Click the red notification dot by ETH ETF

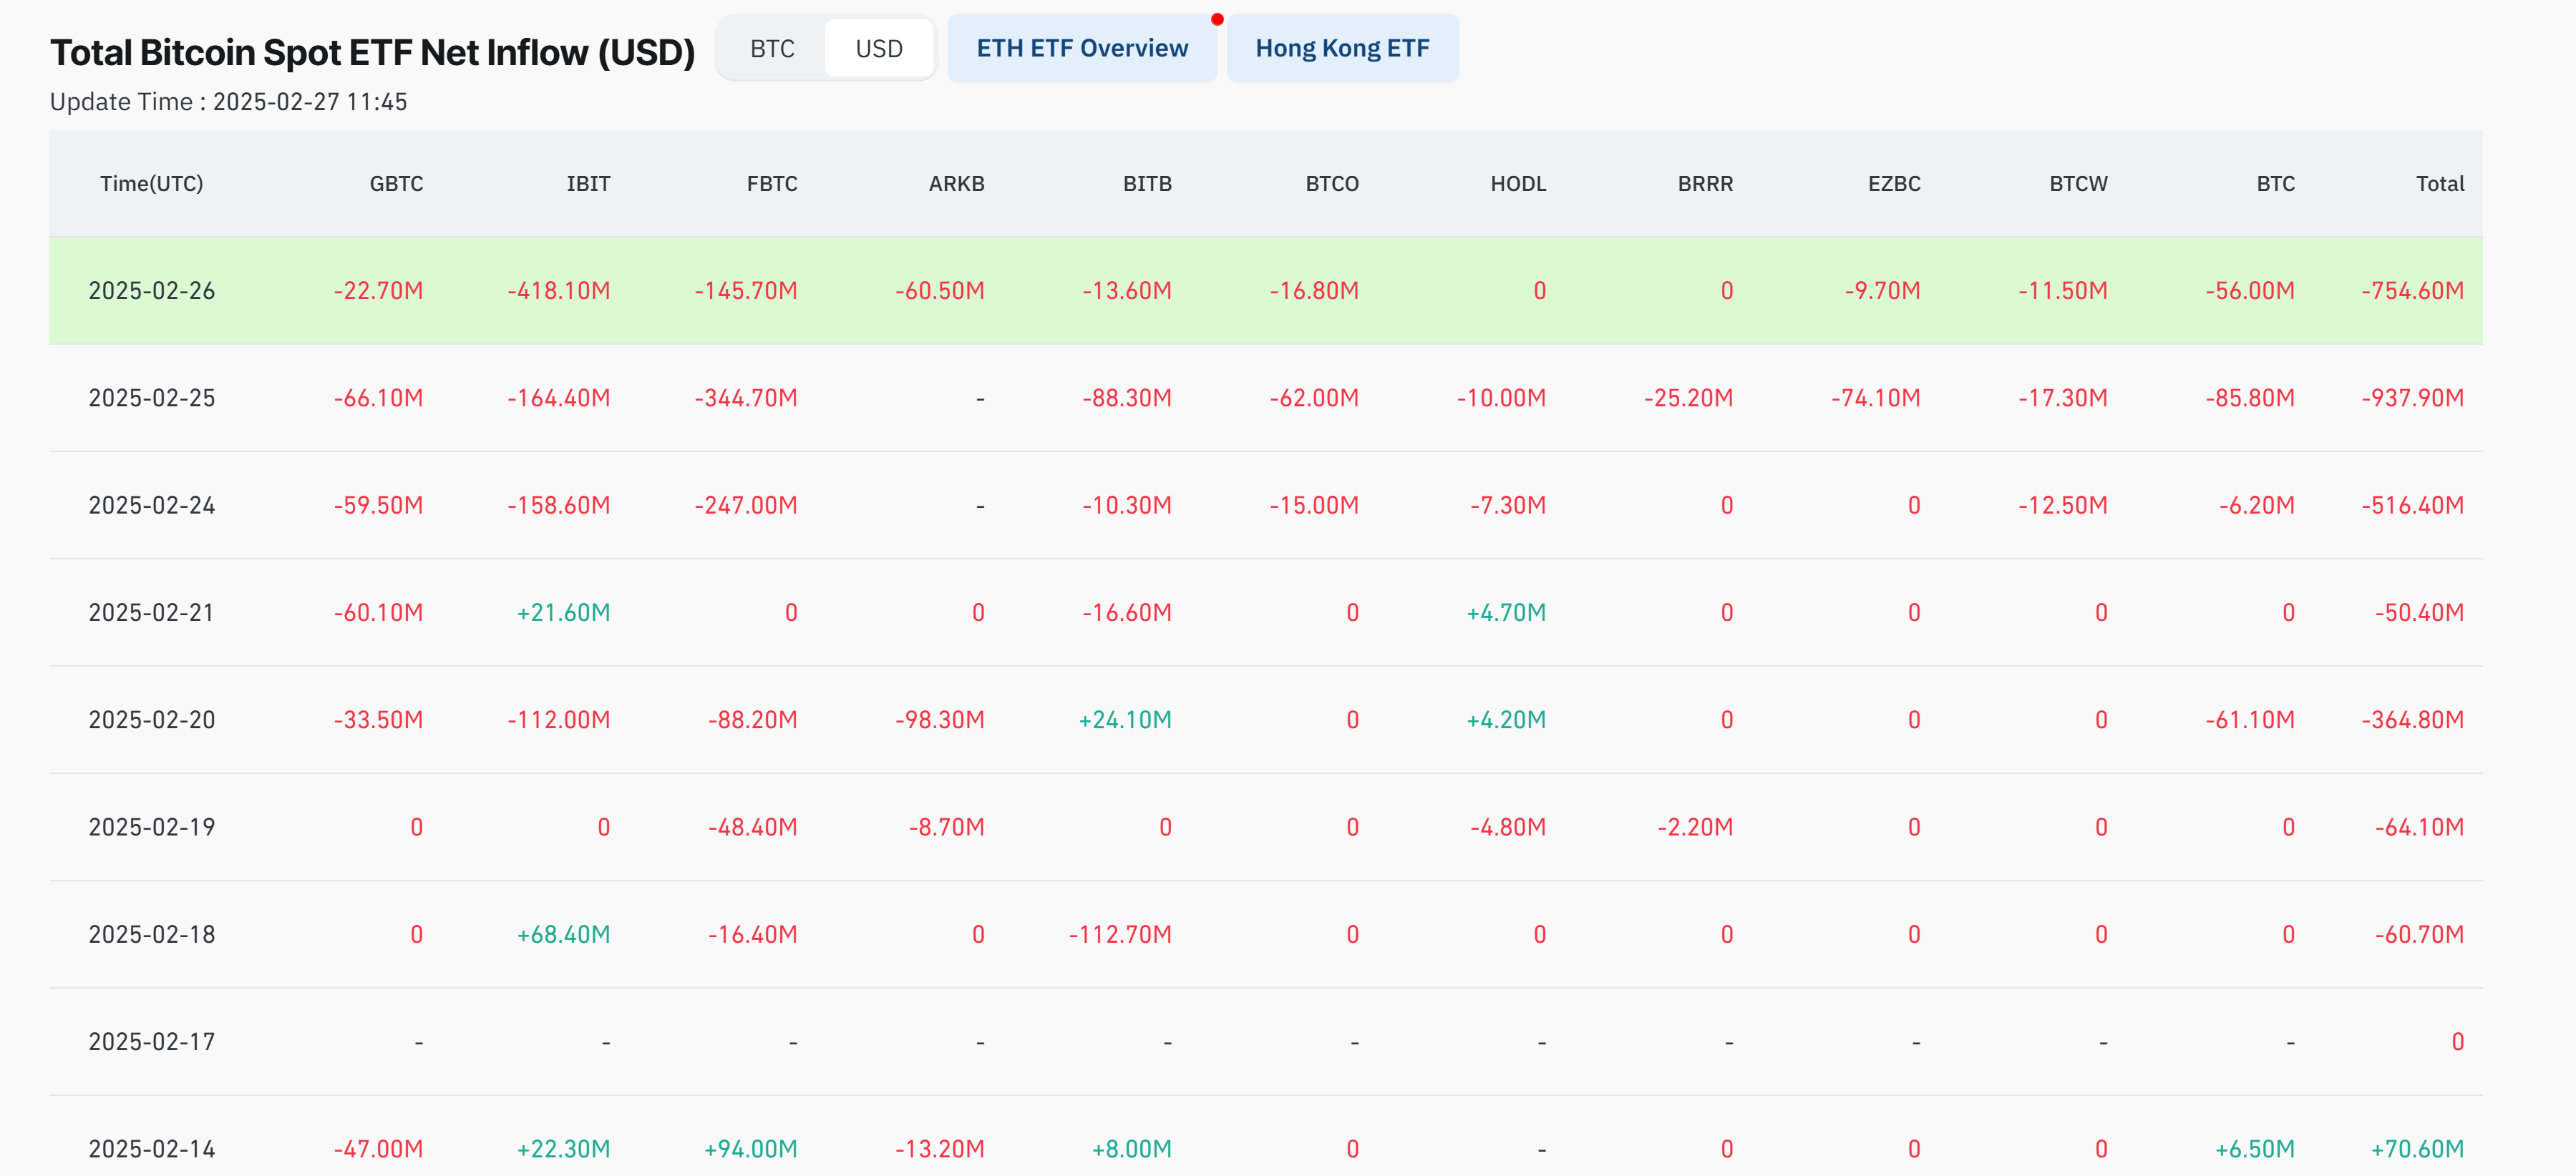click(1217, 19)
